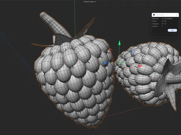
Task: Select the Objects count value
Action: 162,26
